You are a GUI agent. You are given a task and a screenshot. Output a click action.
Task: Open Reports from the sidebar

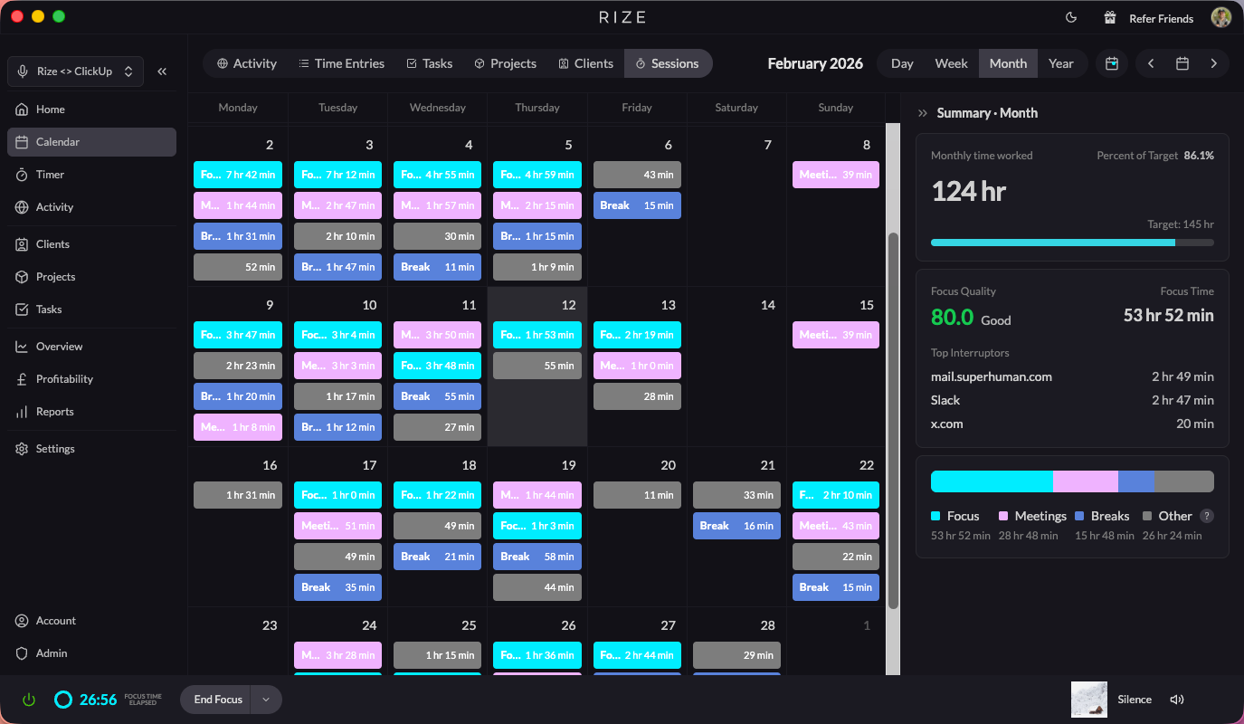(x=54, y=412)
